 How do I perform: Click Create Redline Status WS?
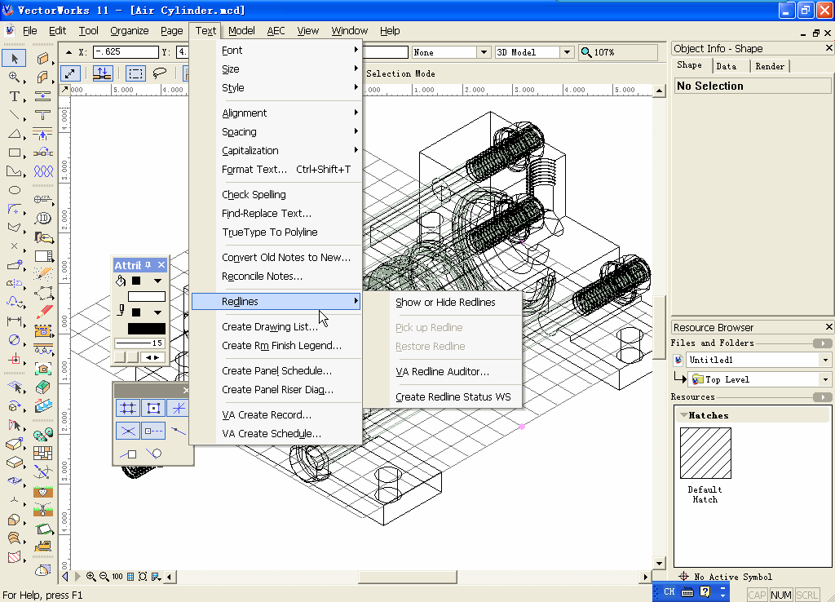[x=453, y=397]
